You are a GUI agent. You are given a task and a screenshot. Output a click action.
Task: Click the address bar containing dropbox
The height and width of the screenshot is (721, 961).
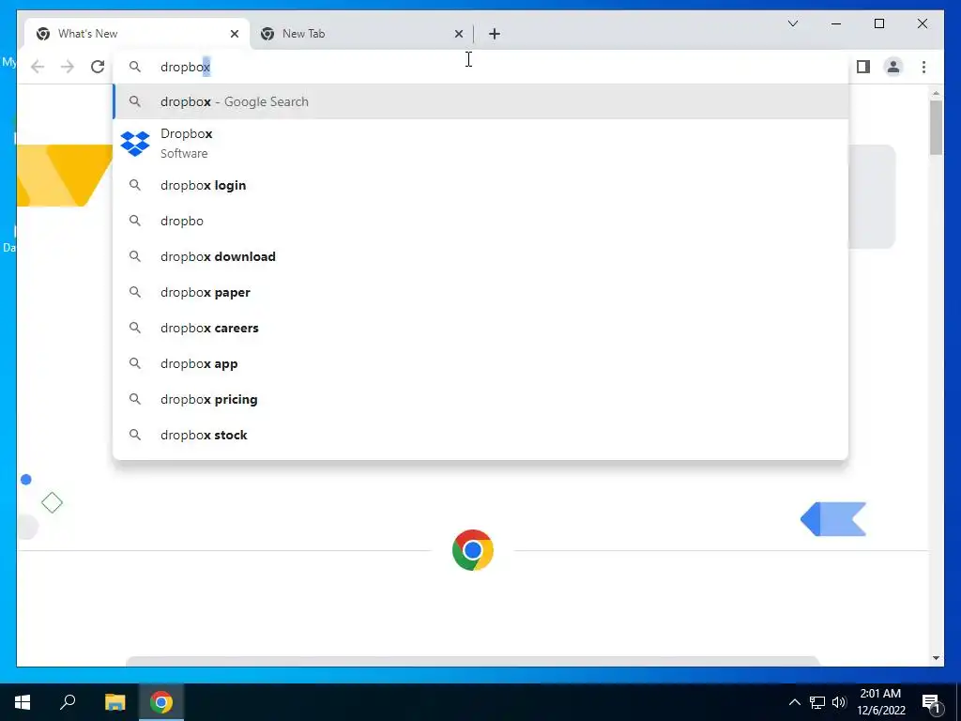pyautogui.click(x=480, y=67)
